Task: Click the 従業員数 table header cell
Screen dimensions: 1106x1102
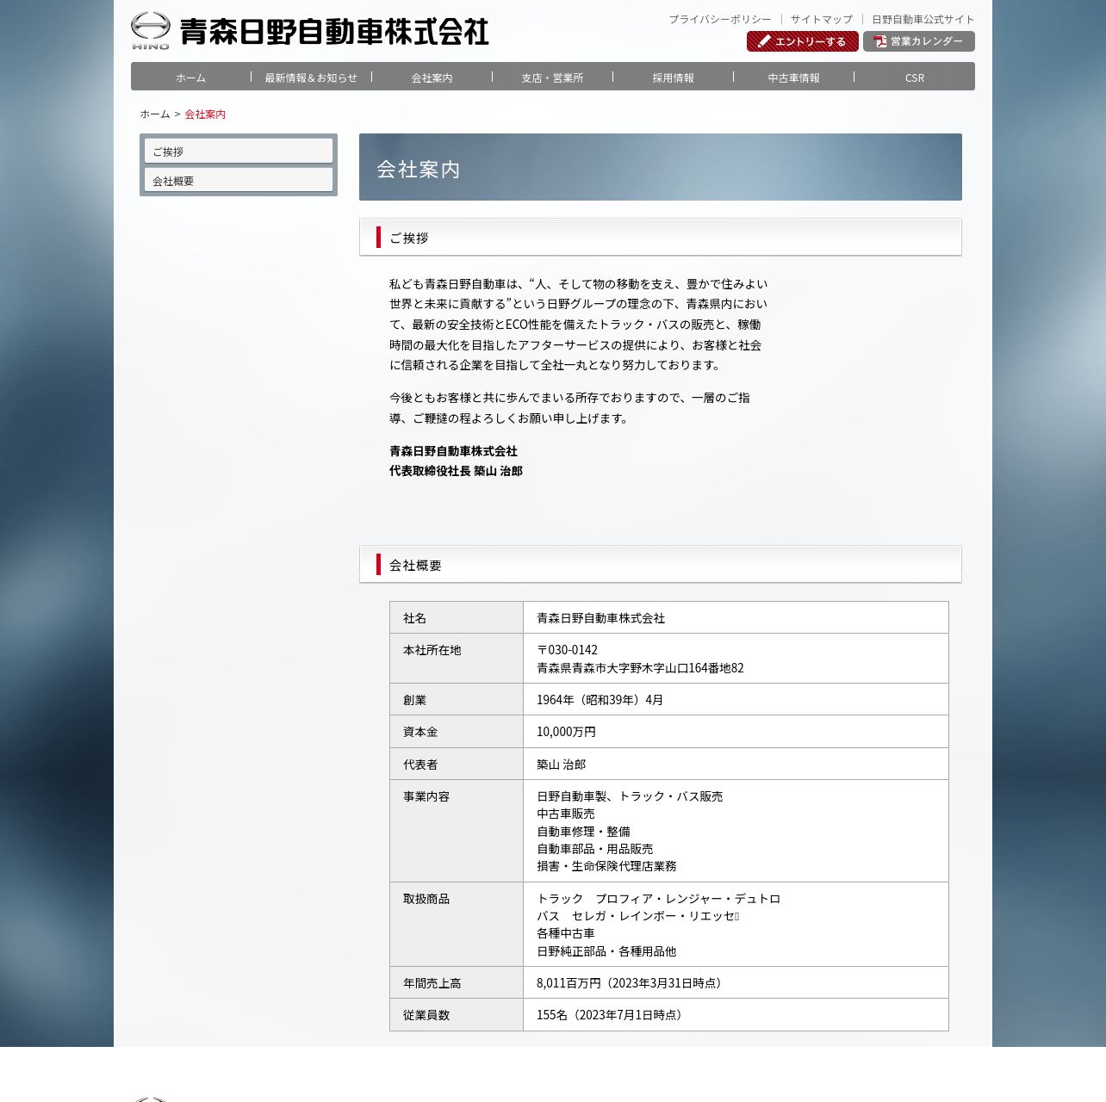Action: click(457, 1014)
